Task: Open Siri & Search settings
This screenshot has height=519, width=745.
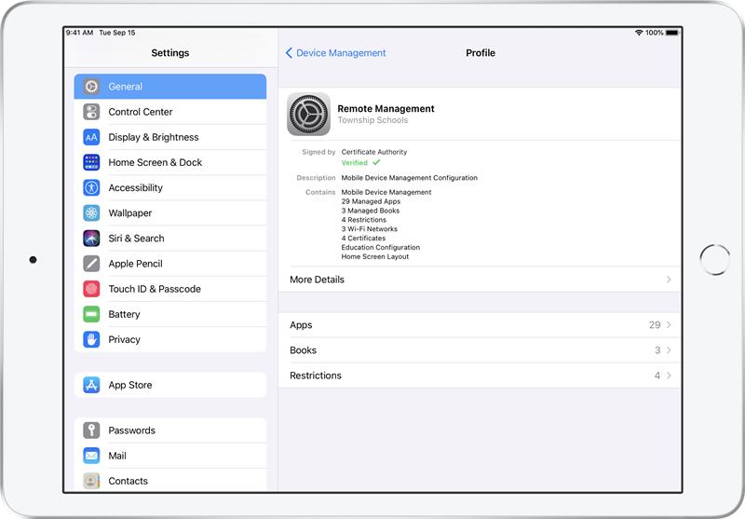Action: (170, 239)
